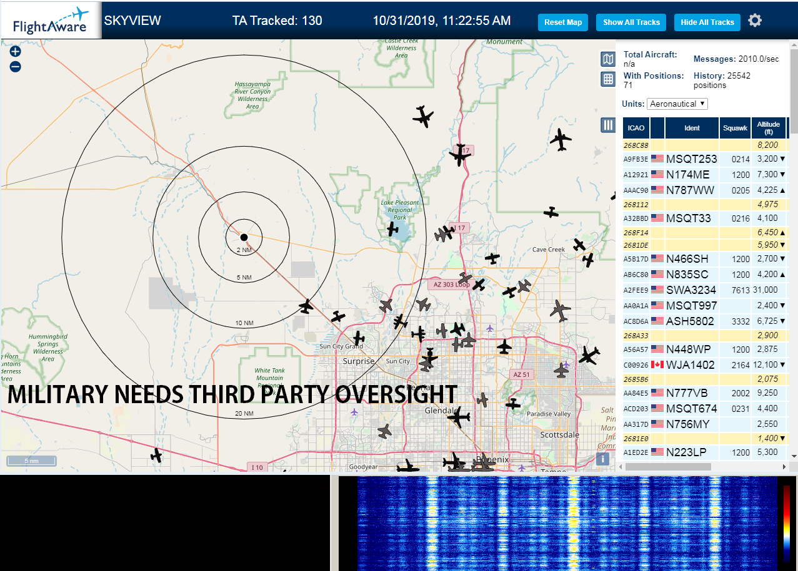This screenshot has width=798, height=571.
Task: Click the spectrum waterfall display
Action: [x=567, y=523]
